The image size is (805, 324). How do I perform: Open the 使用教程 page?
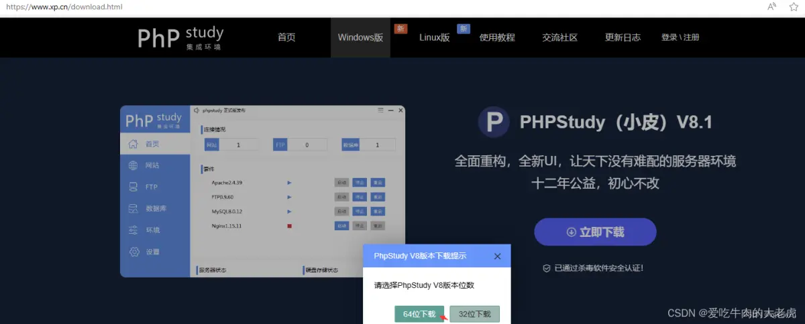497,37
